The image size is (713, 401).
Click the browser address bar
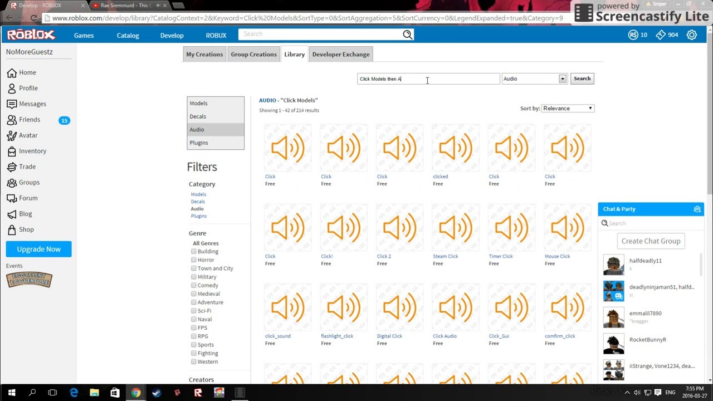click(308, 18)
